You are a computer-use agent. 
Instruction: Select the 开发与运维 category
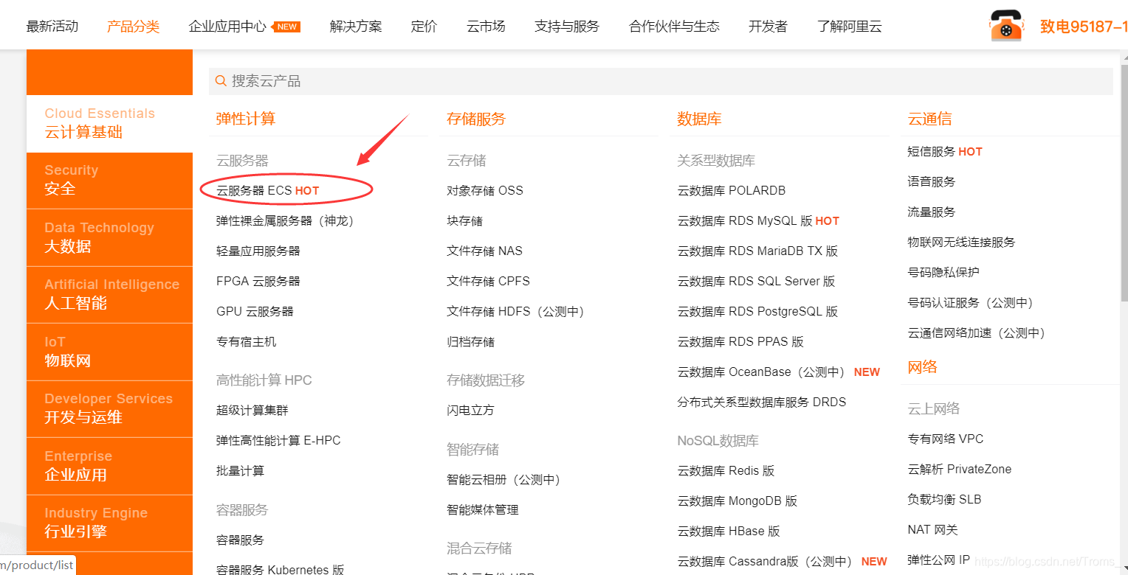coord(109,408)
